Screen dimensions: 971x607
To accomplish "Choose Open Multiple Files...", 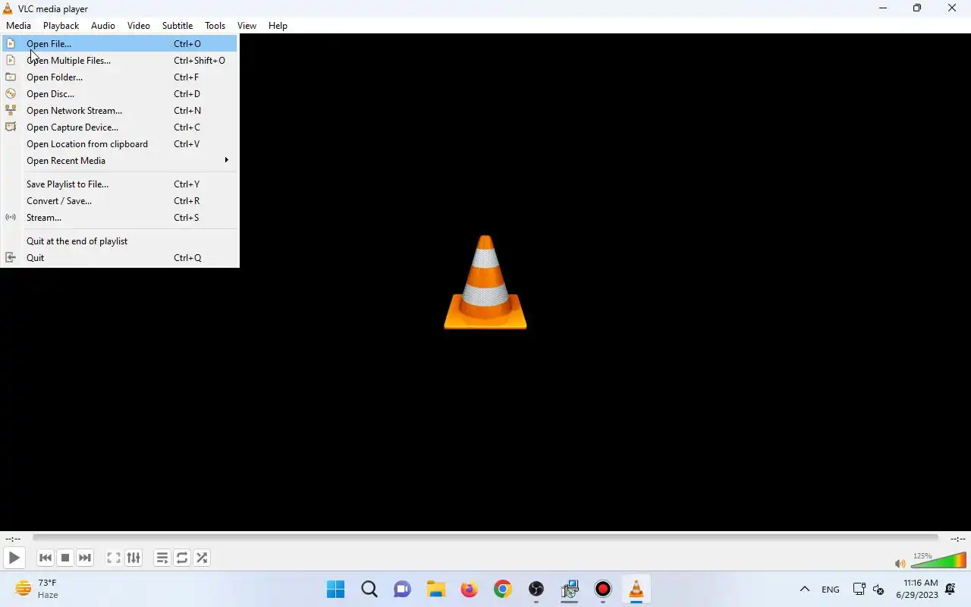I will pyautogui.click(x=120, y=61).
